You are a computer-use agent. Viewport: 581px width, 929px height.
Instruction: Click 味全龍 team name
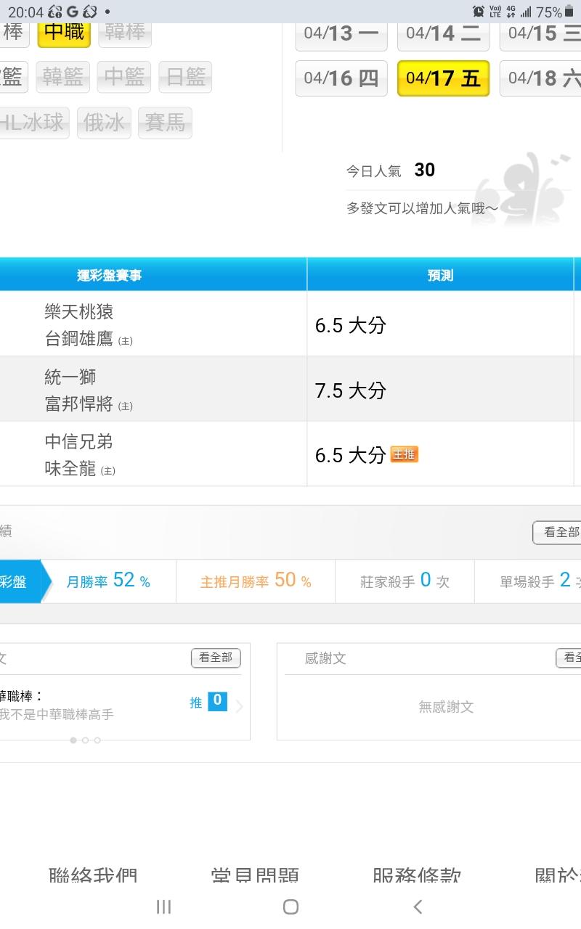(x=70, y=469)
